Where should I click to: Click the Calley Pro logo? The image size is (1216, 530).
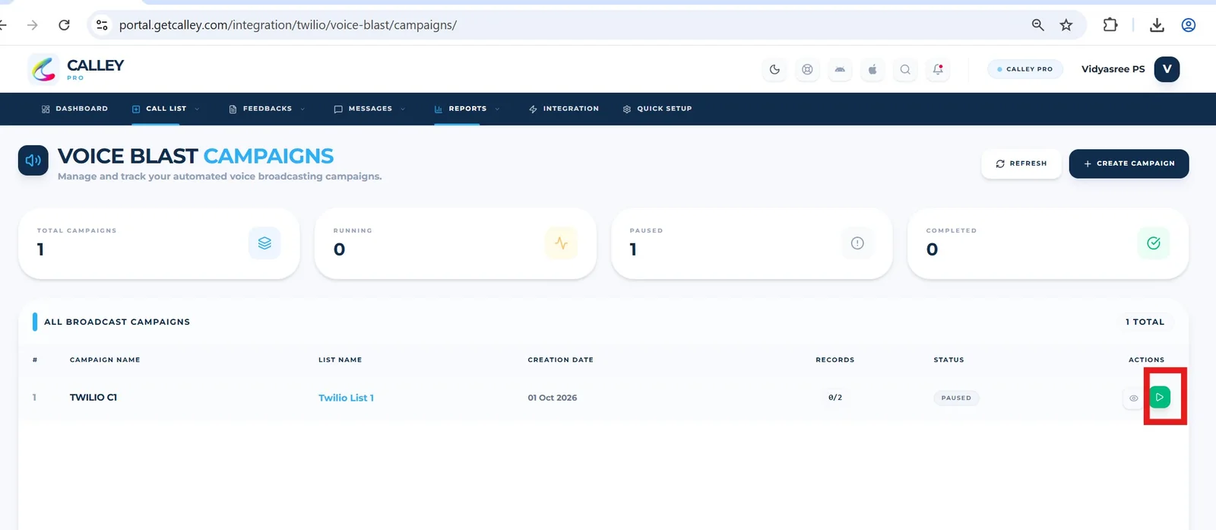point(76,69)
